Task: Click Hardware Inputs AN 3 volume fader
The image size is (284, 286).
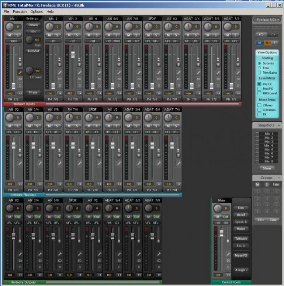Action: [73, 55]
